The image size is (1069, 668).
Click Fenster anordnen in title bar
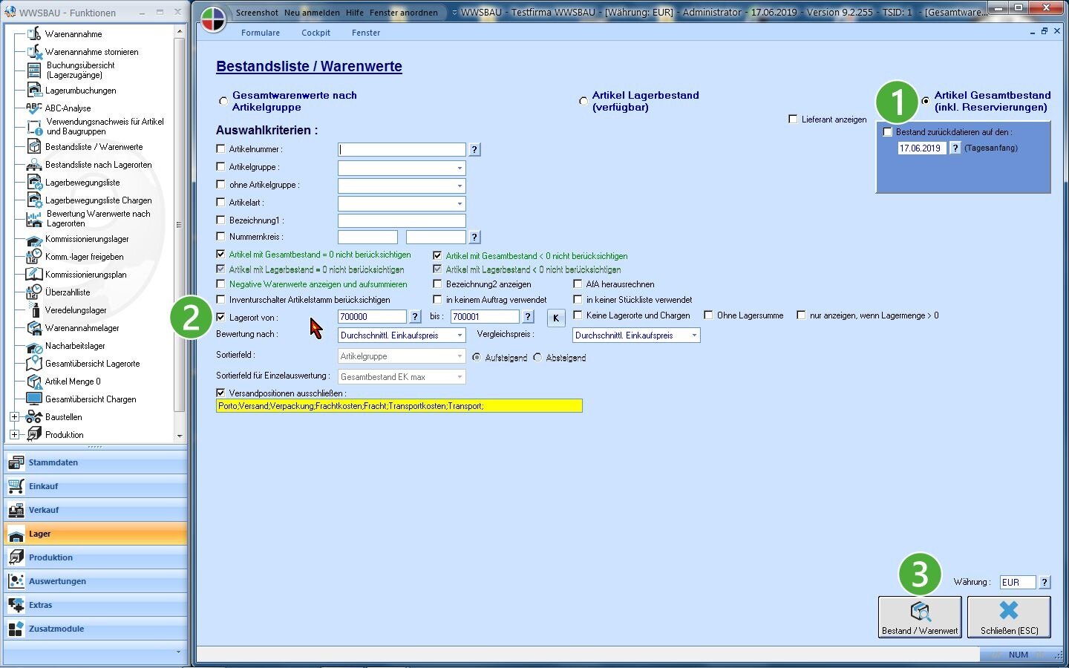coord(404,13)
